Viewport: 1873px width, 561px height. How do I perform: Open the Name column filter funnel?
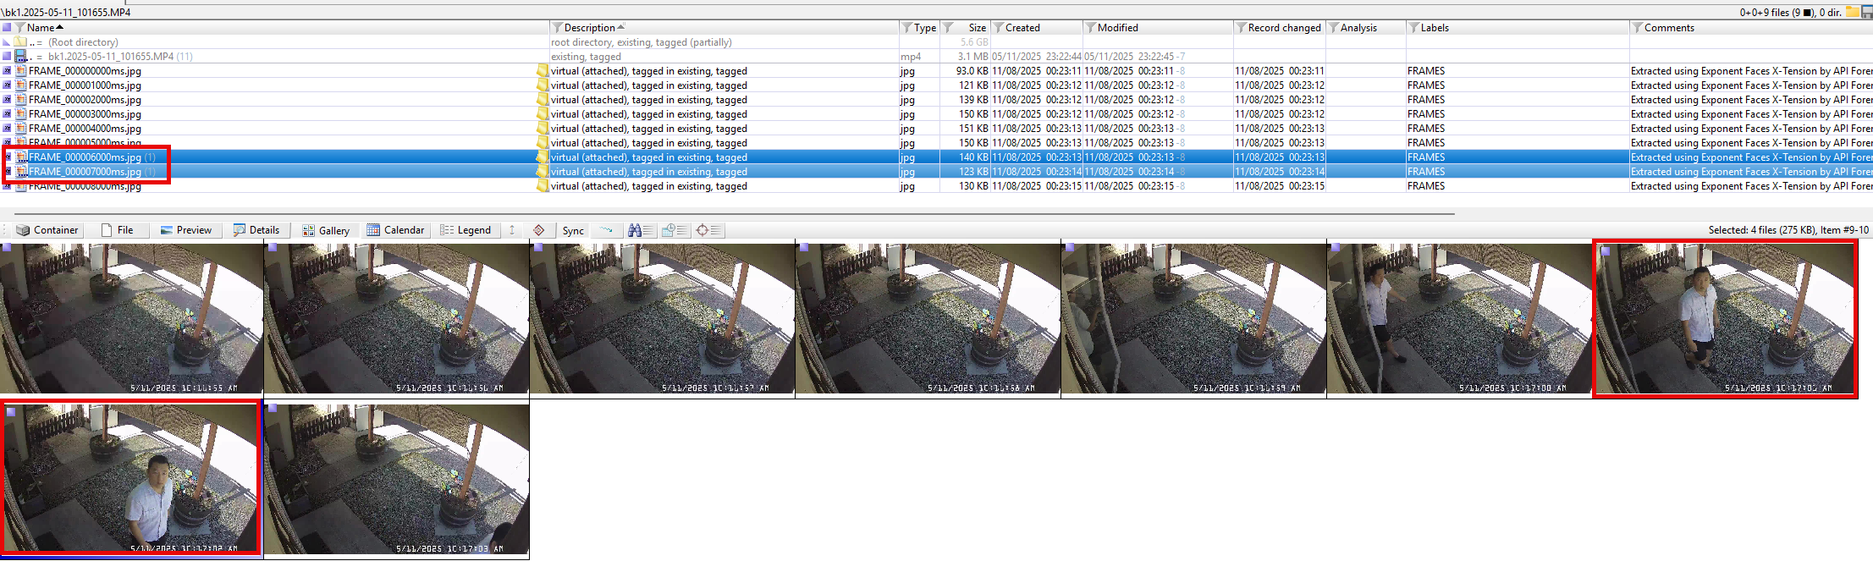click(x=20, y=28)
